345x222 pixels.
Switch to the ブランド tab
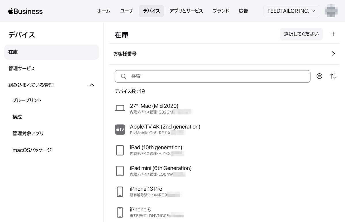221,11
